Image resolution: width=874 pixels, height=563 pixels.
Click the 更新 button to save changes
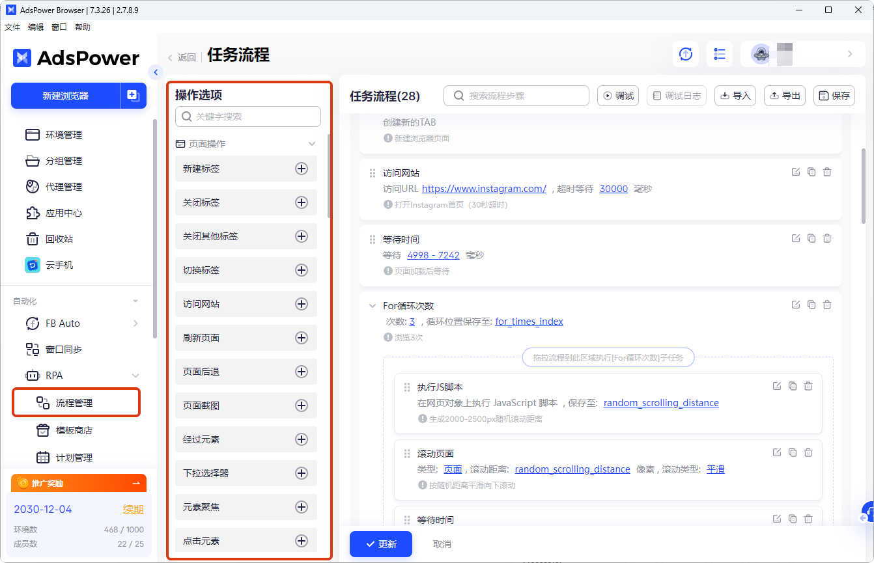pos(380,544)
